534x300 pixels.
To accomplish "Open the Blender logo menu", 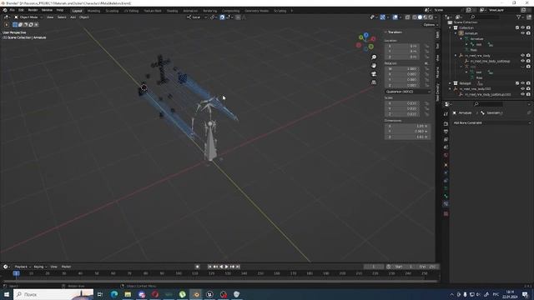I will point(5,10).
